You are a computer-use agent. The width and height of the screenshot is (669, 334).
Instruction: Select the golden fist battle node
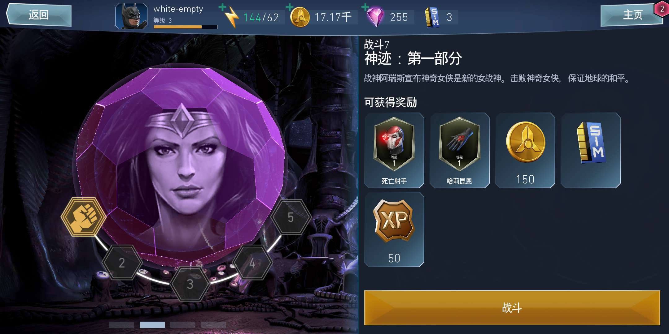click(x=84, y=217)
